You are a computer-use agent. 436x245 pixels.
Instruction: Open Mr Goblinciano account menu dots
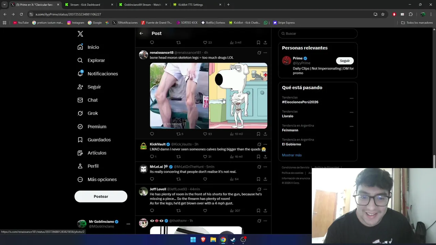tap(128, 224)
